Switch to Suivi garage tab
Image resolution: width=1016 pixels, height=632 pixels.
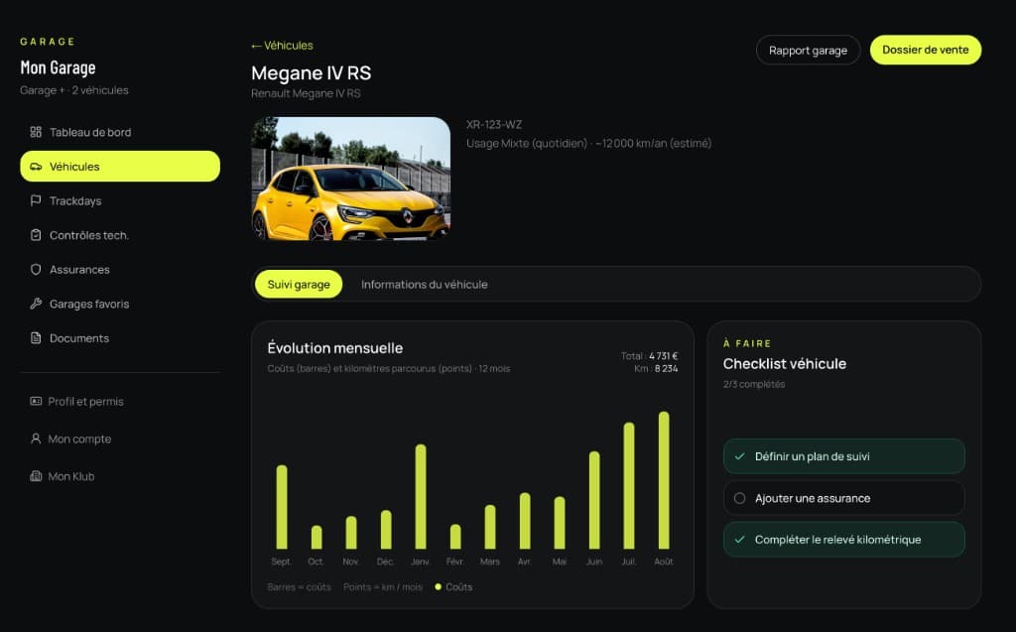(299, 284)
